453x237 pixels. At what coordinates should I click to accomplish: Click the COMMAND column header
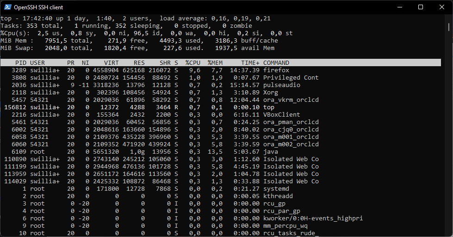(x=276, y=63)
